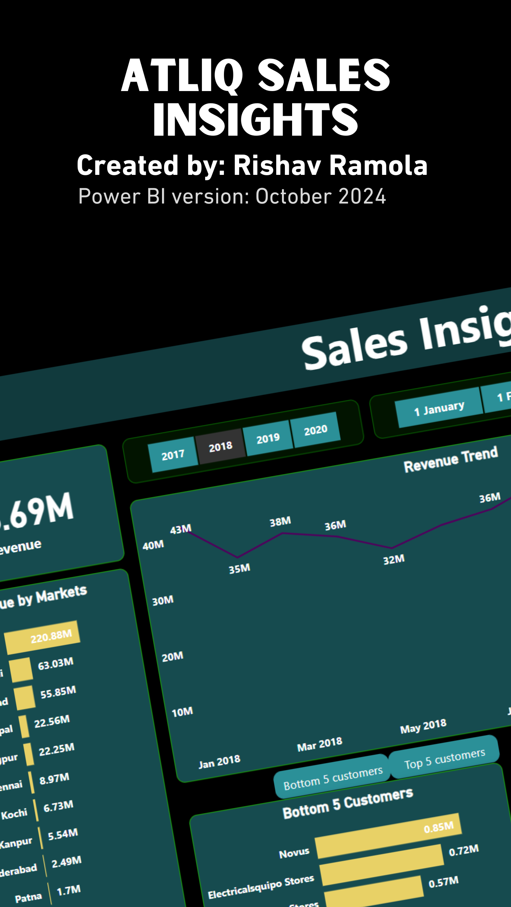Choose 2020 in the year slicer

(316, 430)
